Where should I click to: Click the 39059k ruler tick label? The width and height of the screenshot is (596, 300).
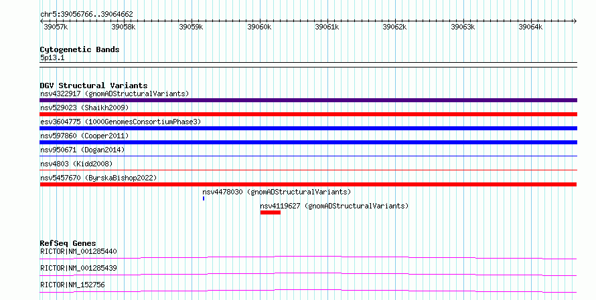[191, 27]
